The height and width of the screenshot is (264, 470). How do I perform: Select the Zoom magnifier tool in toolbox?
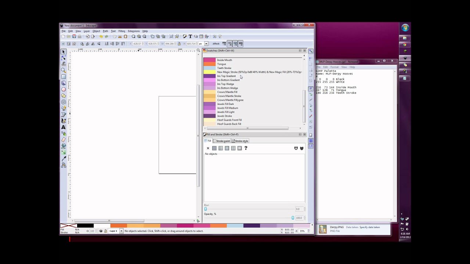tap(64, 70)
